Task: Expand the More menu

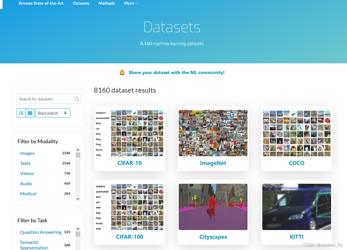Action: click(131, 3)
